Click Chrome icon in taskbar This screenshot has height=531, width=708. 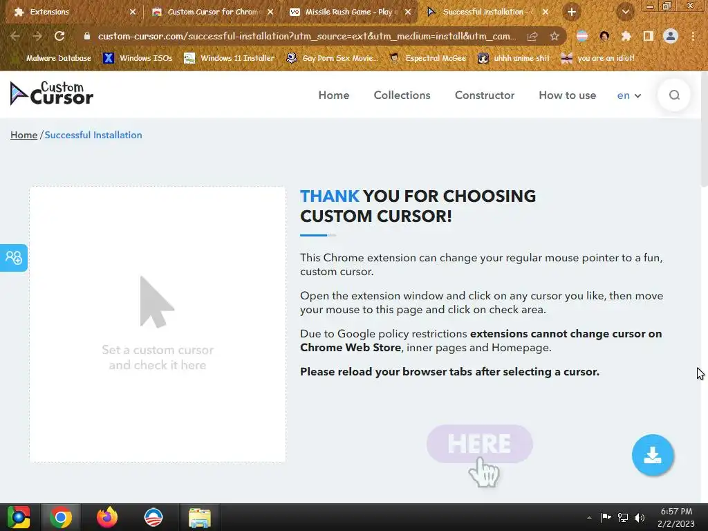[61, 517]
